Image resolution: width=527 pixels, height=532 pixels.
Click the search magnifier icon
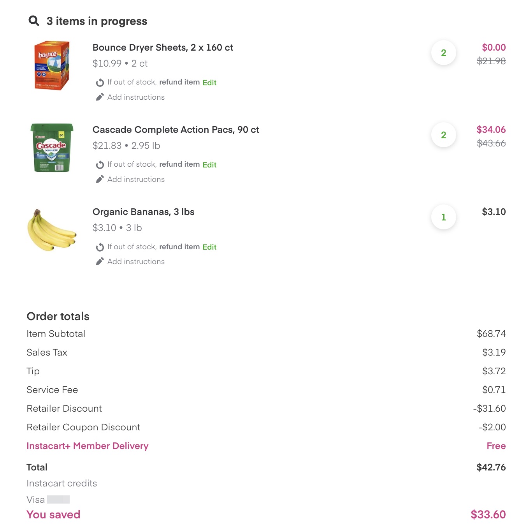(x=33, y=21)
